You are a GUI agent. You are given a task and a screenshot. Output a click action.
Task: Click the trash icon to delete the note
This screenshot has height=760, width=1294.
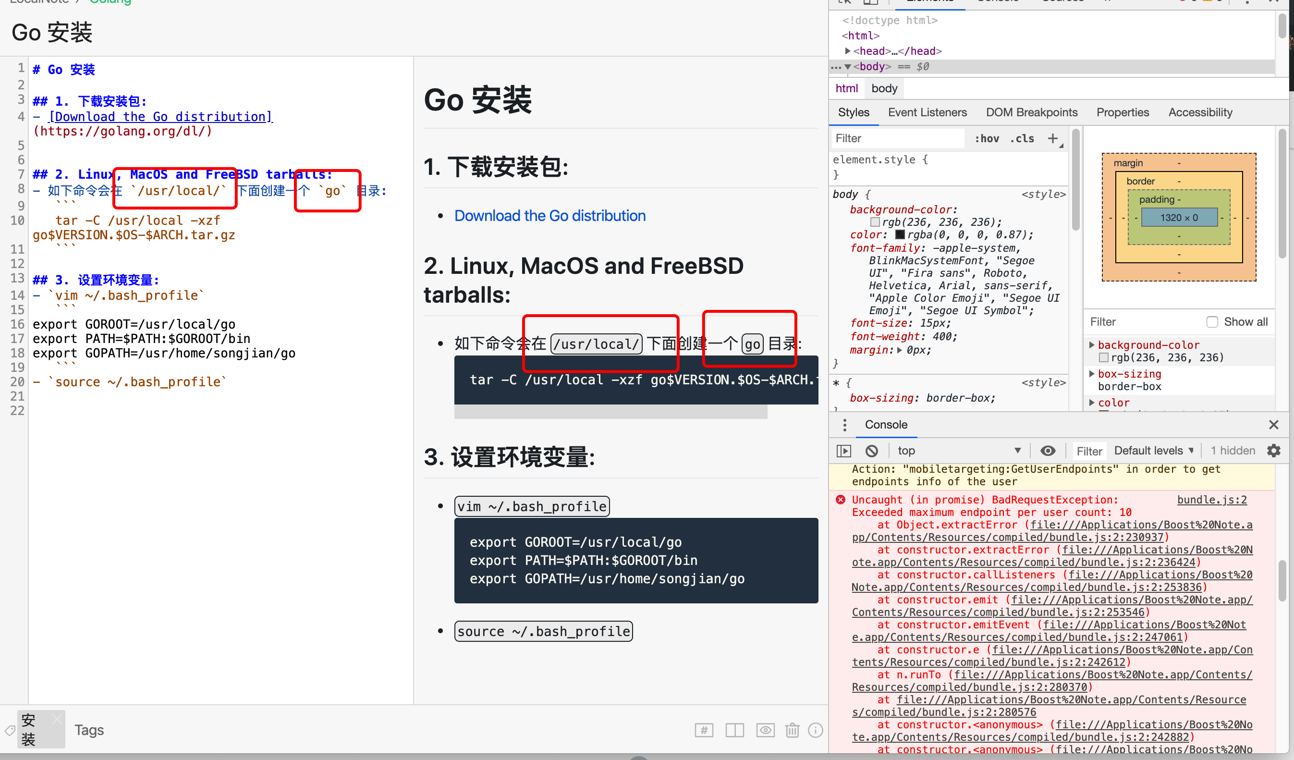(x=793, y=730)
